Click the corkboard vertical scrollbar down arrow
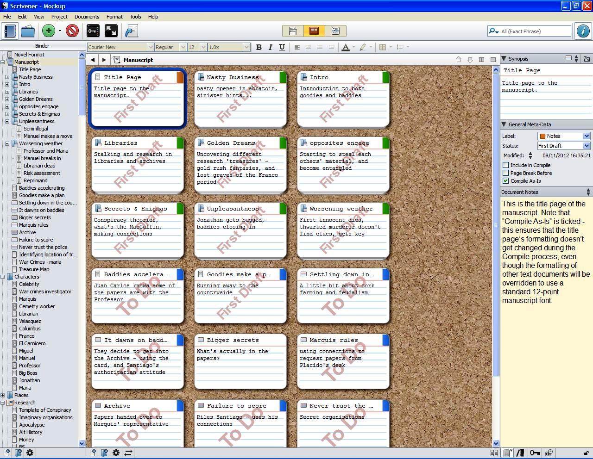Viewport: 593px width, 459px height. [496, 443]
